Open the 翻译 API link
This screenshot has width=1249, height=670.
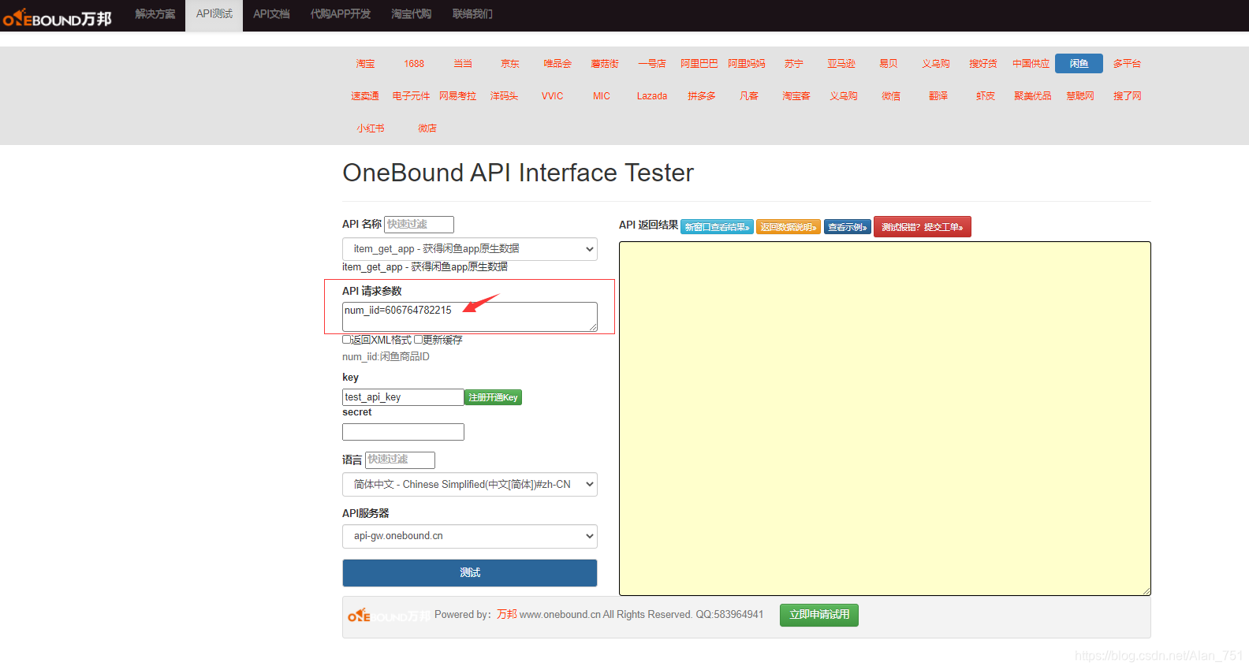938,96
